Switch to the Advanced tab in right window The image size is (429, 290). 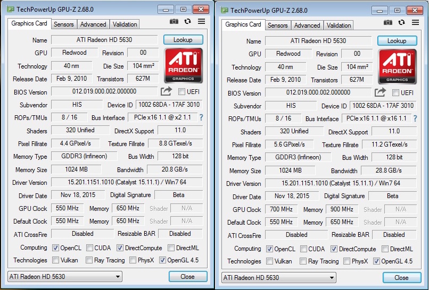(307, 25)
